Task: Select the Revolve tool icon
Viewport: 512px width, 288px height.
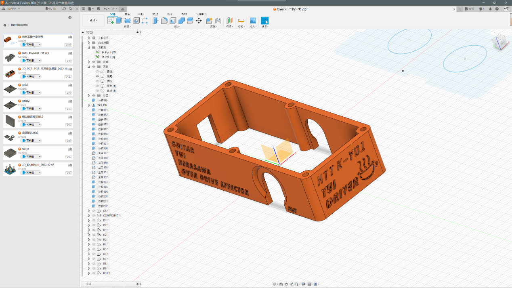Action: pos(128,21)
